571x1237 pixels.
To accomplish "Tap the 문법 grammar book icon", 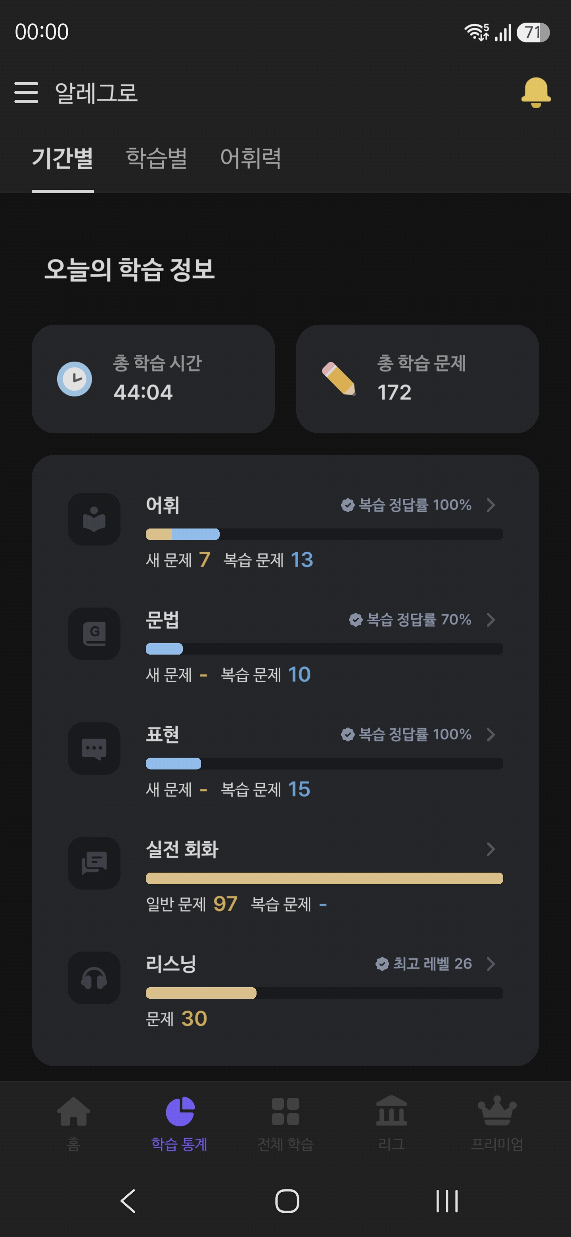I will 94,634.
